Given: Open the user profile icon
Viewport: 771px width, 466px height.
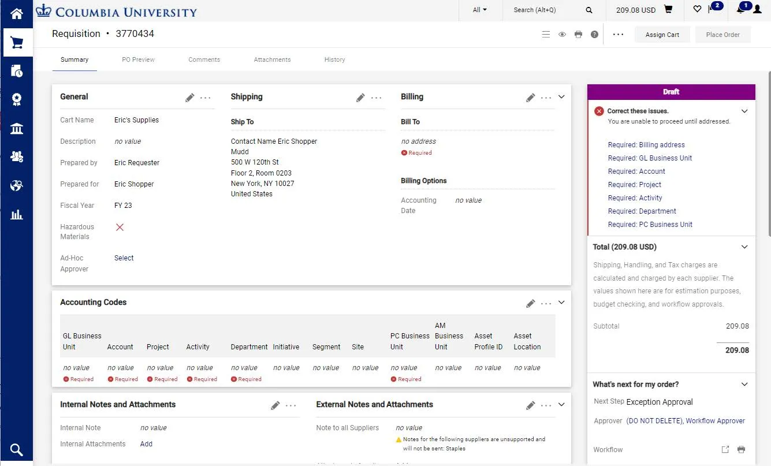Looking at the screenshot, I should [x=757, y=9].
